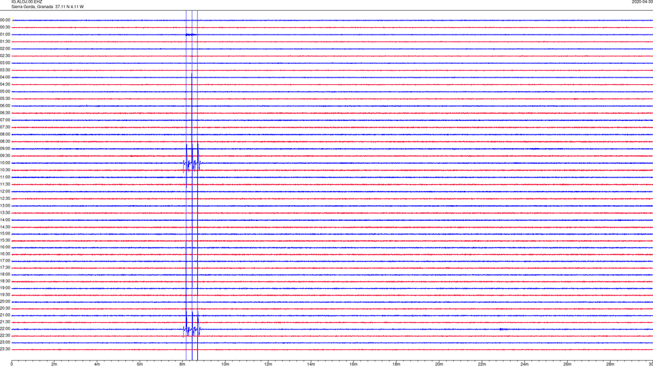The height and width of the screenshot is (367, 653).
Task: Click the 6m axis tick label
Action: pyautogui.click(x=140, y=364)
